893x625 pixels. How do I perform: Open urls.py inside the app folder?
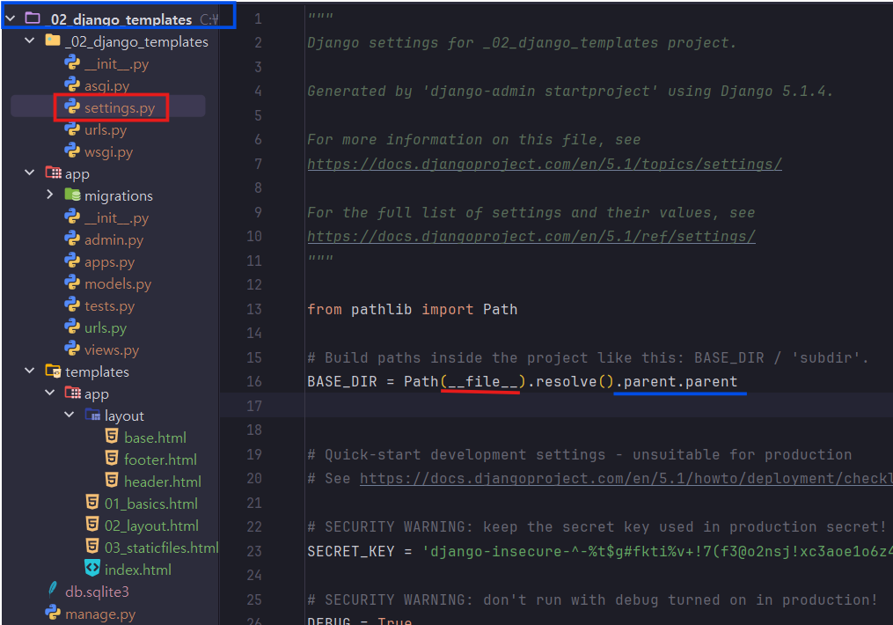(x=106, y=327)
